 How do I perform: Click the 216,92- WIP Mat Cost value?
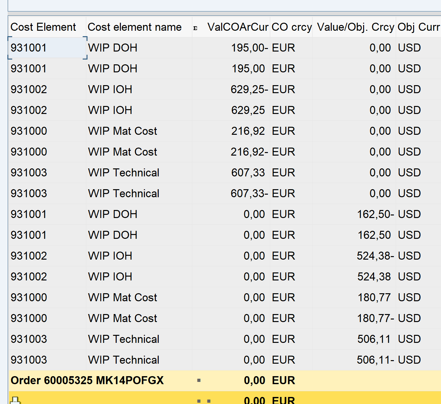(249, 152)
